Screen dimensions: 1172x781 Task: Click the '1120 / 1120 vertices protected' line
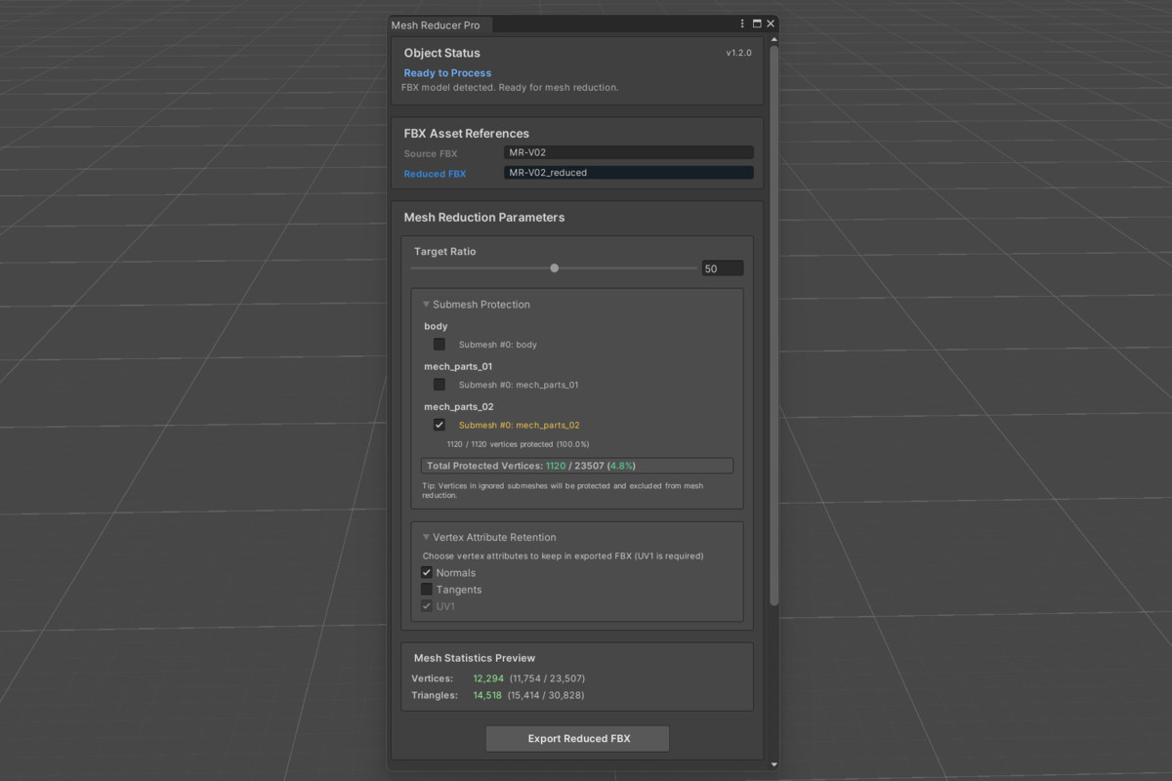click(x=519, y=444)
